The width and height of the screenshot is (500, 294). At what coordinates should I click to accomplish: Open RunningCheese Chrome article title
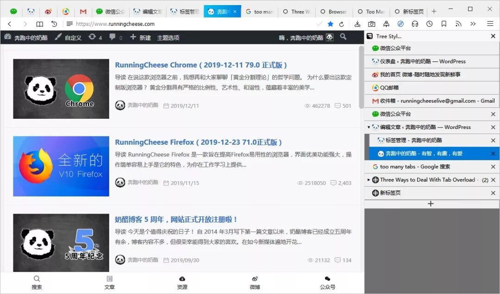[200, 65]
